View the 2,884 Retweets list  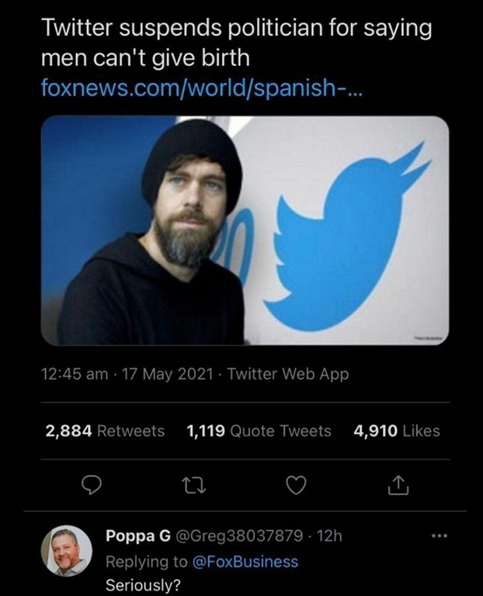(x=105, y=431)
